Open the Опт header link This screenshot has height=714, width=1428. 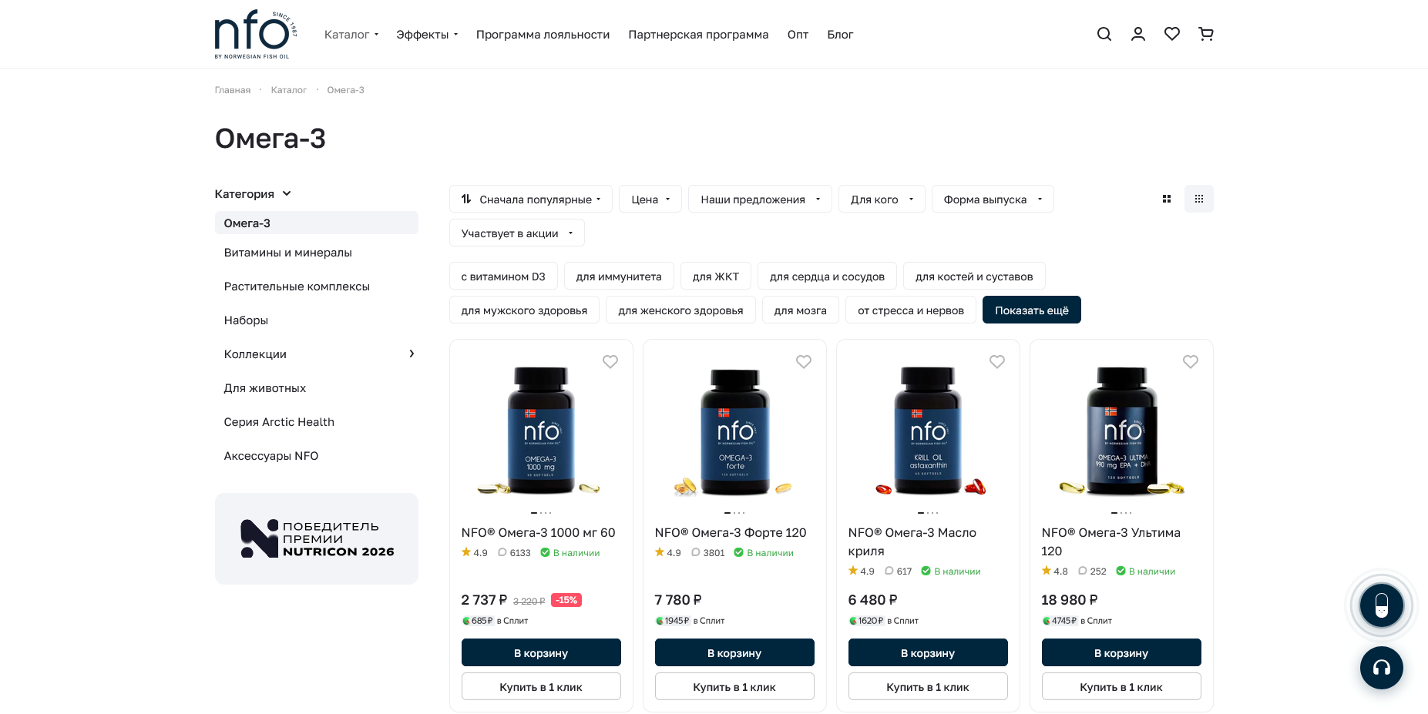(798, 35)
